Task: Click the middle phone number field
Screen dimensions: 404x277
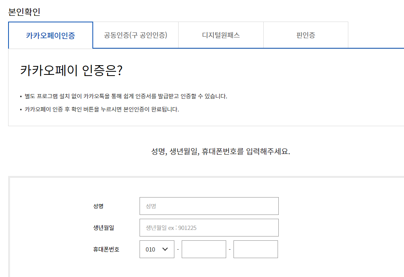Action: coord(204,249)
